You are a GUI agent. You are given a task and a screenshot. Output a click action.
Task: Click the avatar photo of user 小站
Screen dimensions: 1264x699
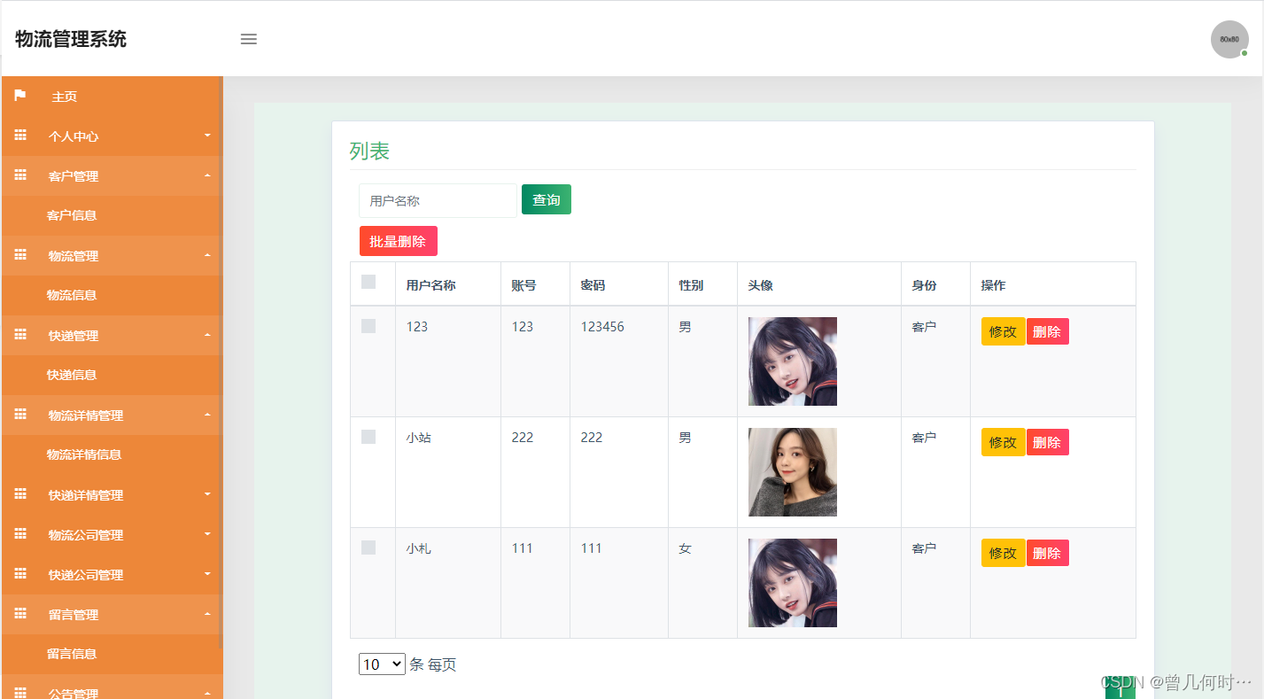click(793, 472)
